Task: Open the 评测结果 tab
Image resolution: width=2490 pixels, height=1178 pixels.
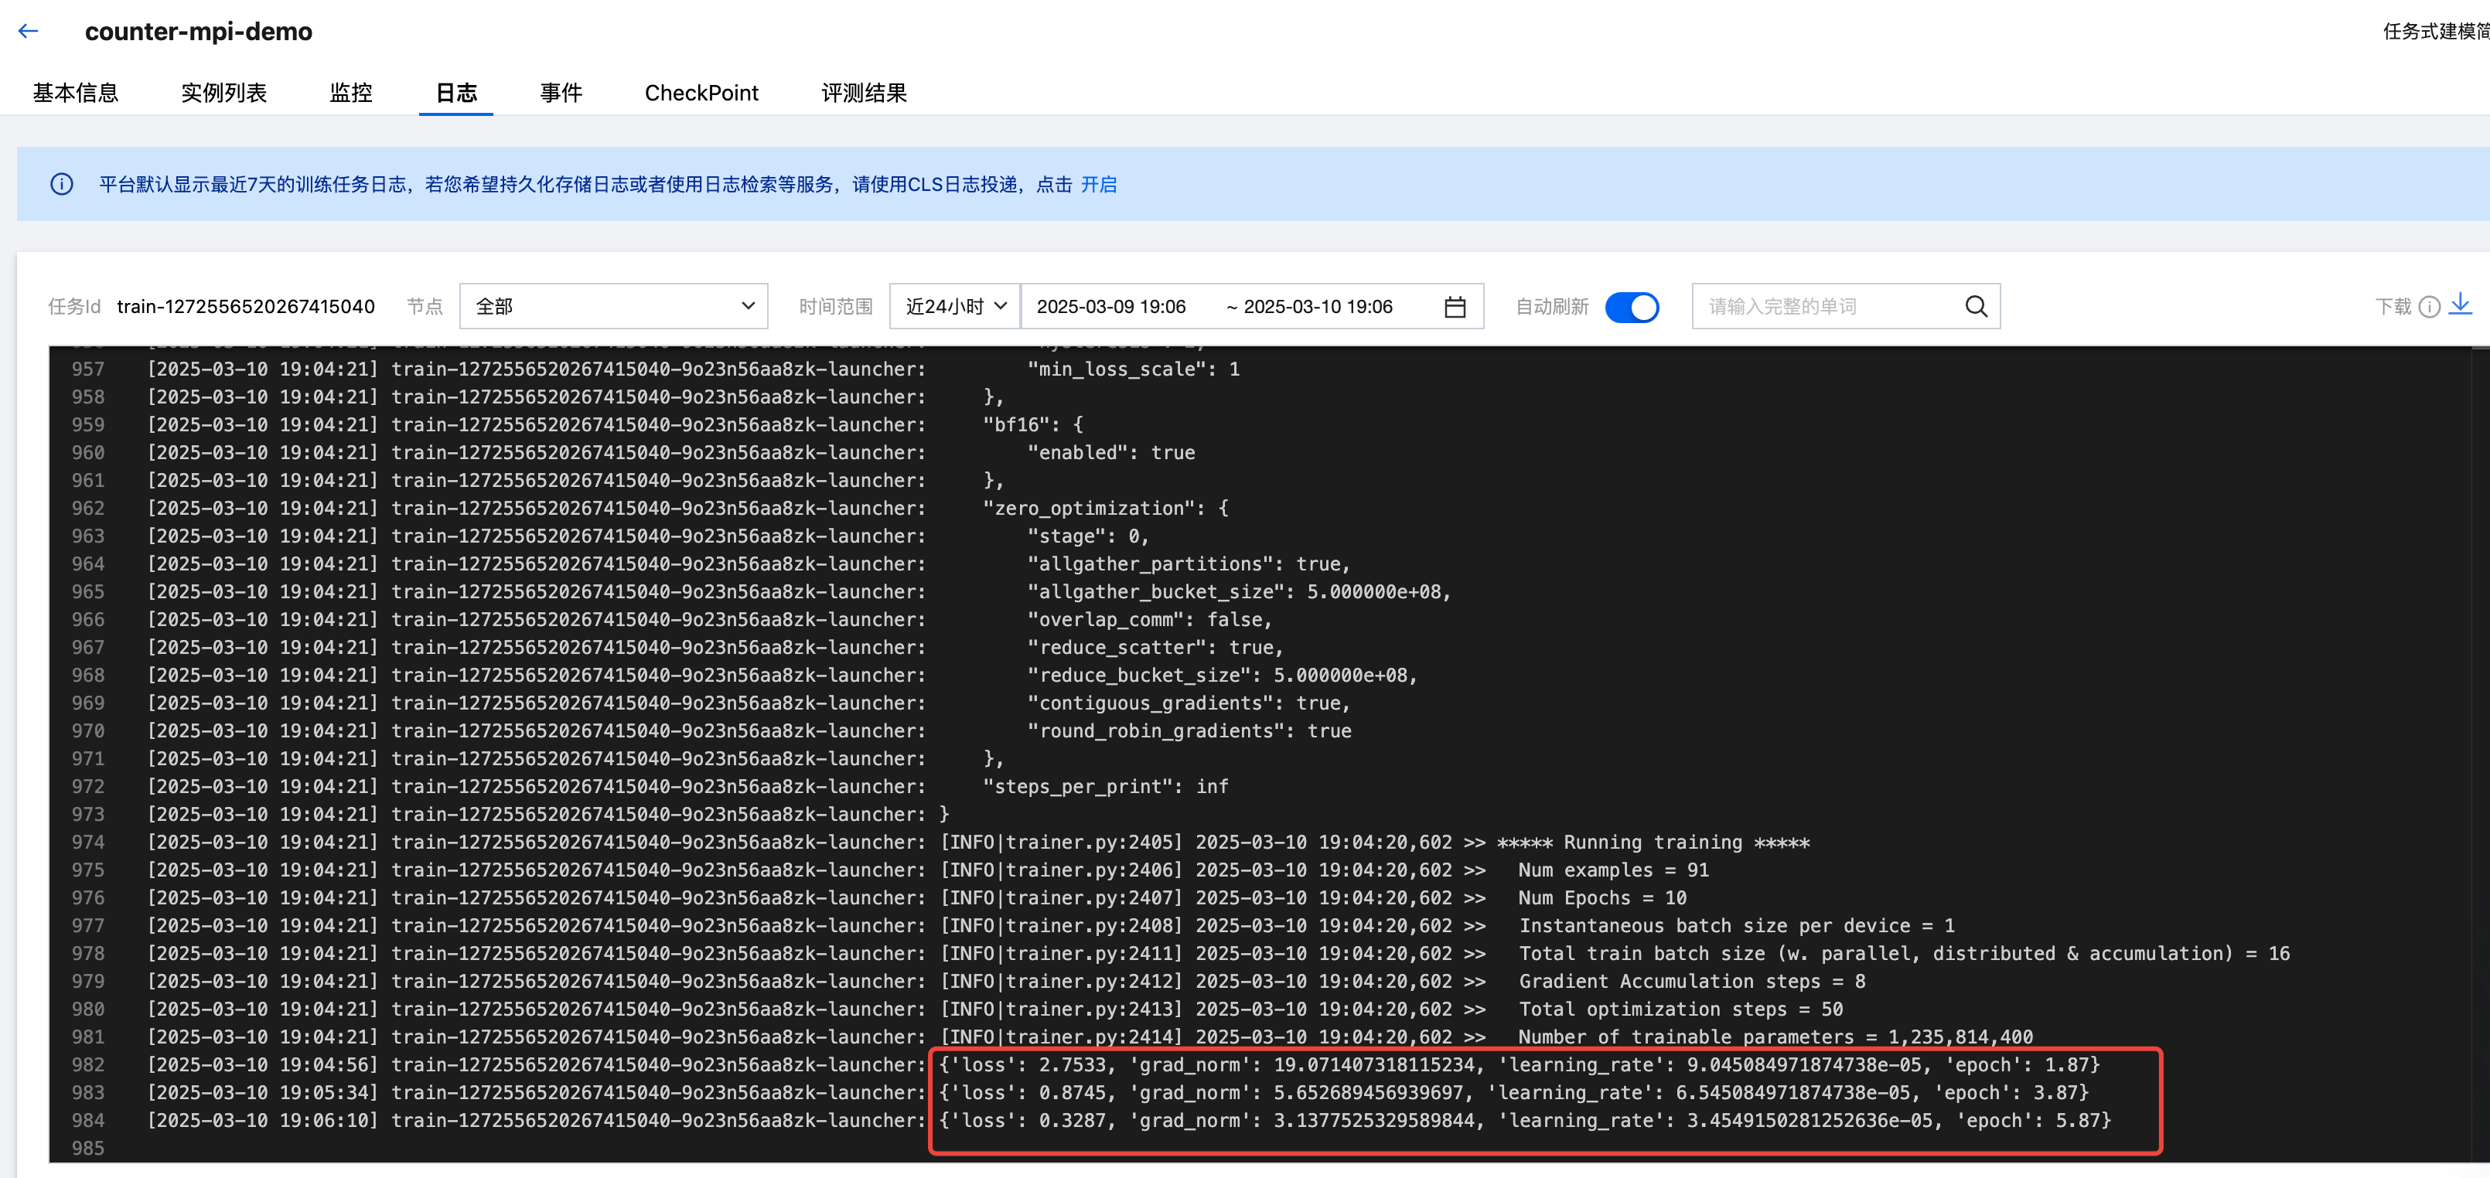Action: click(865, 93)
